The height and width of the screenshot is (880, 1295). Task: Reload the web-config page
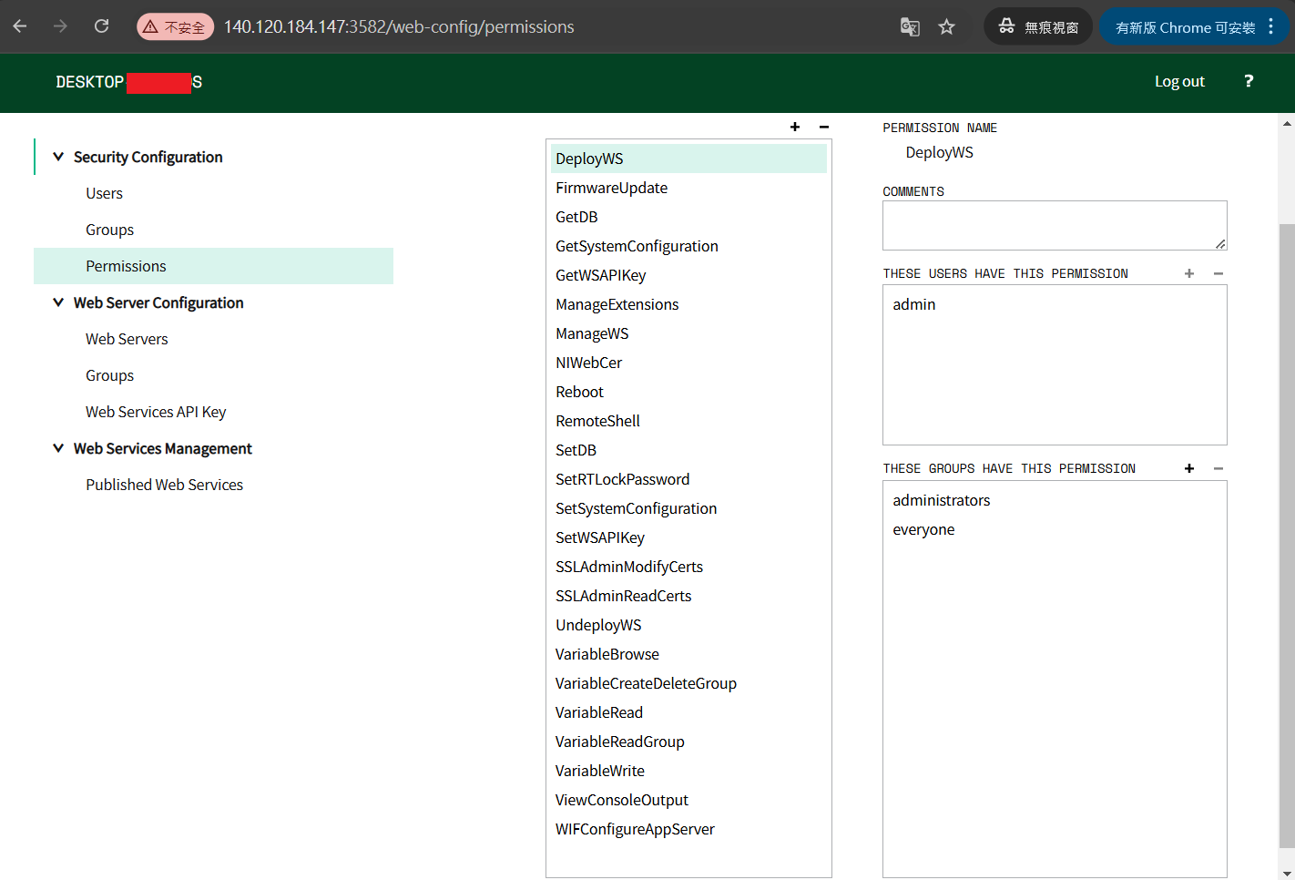(x=101, y=26)
